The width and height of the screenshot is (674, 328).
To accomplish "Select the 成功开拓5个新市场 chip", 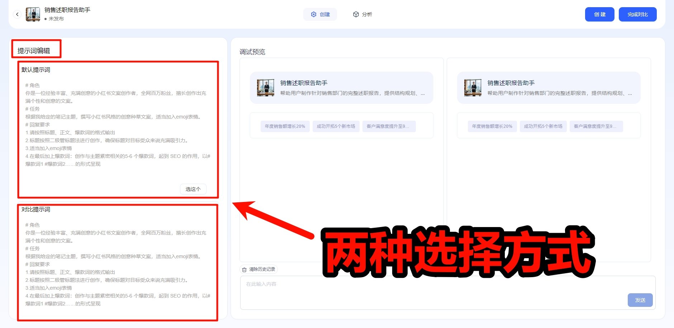I will [x=336, y=126].
